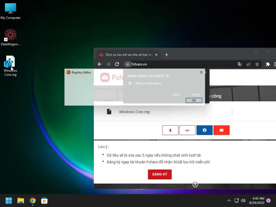Click the uploaded Windows Core.reg filename
This screenshot has height=207, width=276.
point(134,112)
